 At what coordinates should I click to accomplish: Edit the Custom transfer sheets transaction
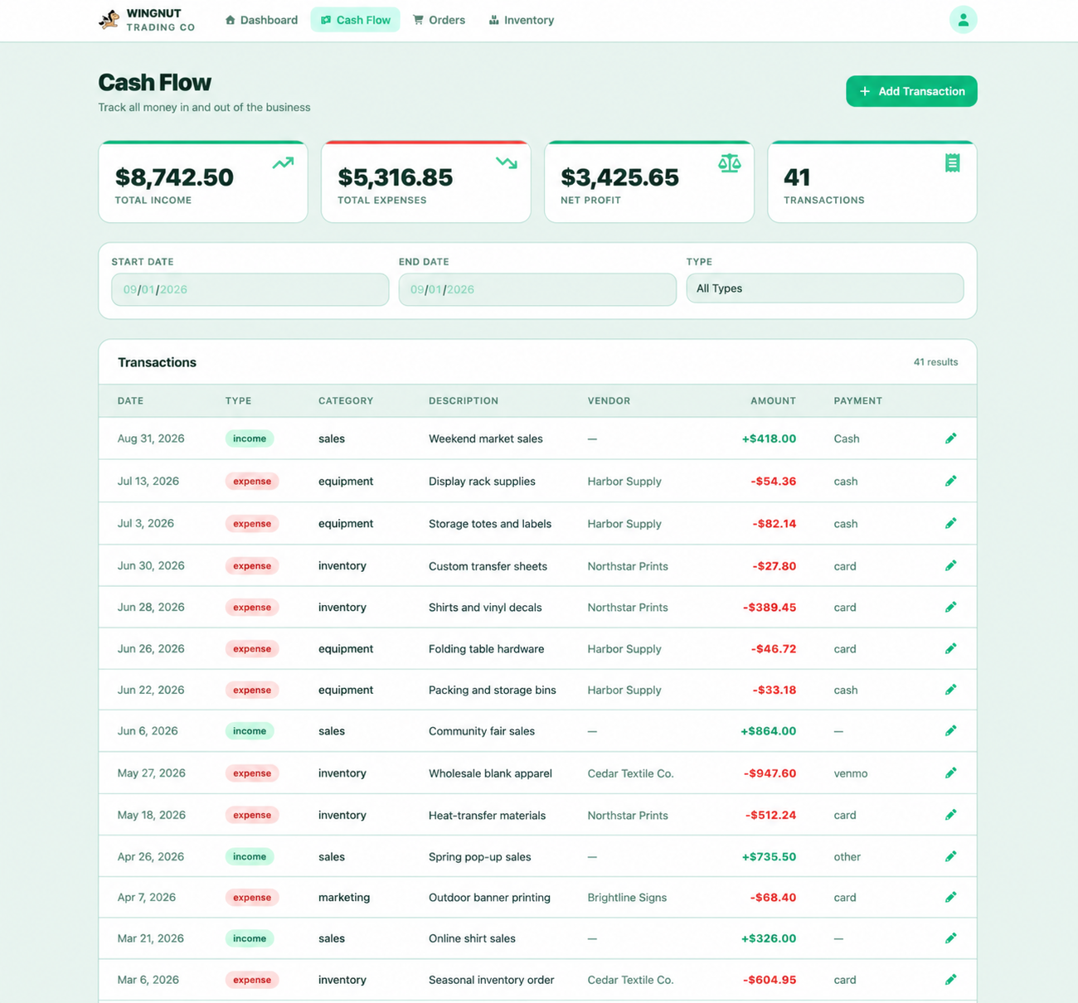950,565
